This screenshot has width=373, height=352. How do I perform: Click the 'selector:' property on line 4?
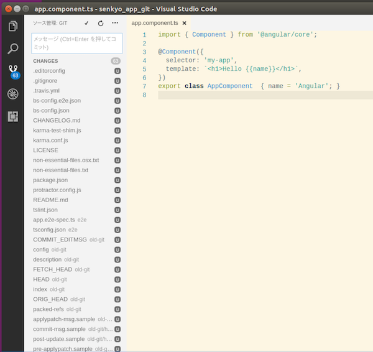point(182,60)
